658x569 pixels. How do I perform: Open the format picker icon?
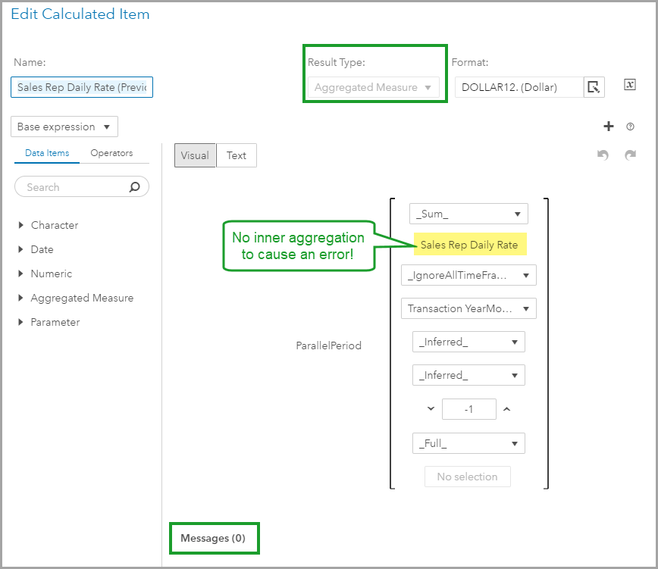click(594, 87)
